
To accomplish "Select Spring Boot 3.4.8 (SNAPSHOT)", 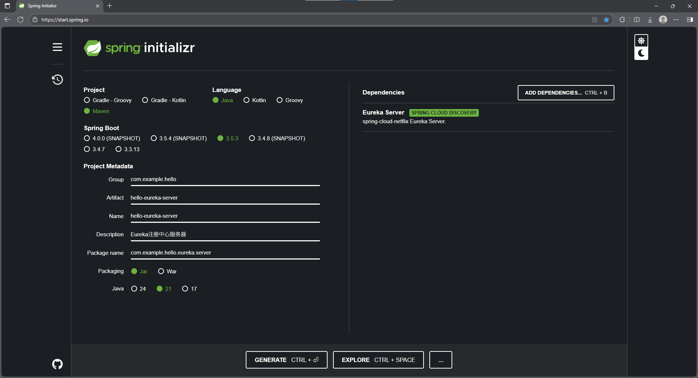I will pos(277,138).
